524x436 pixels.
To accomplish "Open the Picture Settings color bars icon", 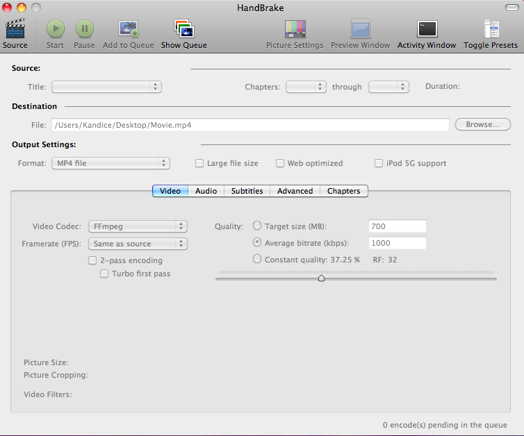I will click(x=295, y=28).
